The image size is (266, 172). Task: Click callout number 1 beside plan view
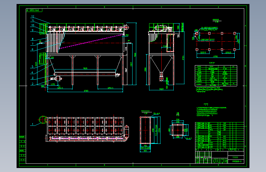[33, 124]
